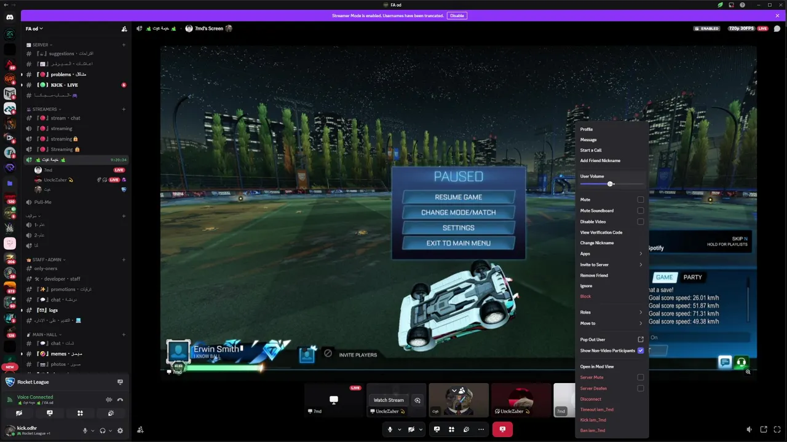Image resolution: width=787 pixels, height=442 pixels.
Task: Click Watch Stream on UncleZaher tile
Action: tap(389, 400)
